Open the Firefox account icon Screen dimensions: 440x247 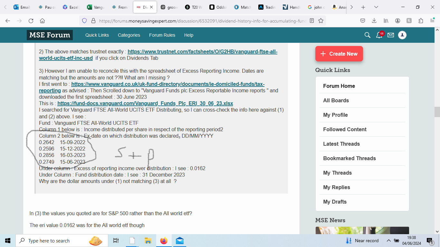pos(397,21)
